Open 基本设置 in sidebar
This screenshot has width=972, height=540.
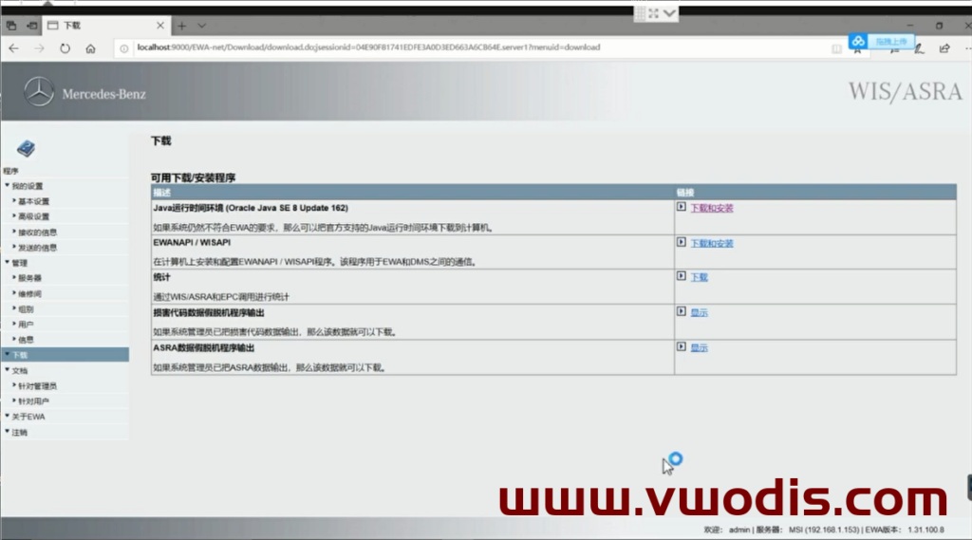[x=31, y=201]
